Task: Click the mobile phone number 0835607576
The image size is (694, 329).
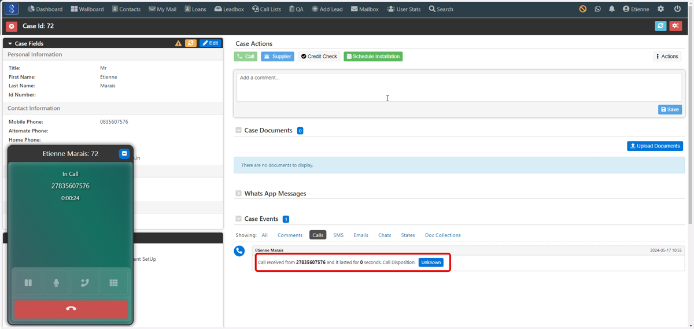Action: tap(114, 122)
